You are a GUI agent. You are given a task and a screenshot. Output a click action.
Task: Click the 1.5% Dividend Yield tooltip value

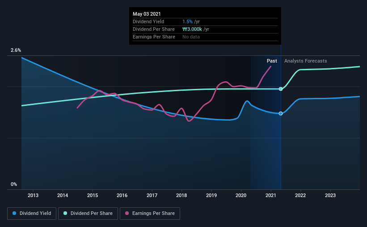tap(187, 21)
